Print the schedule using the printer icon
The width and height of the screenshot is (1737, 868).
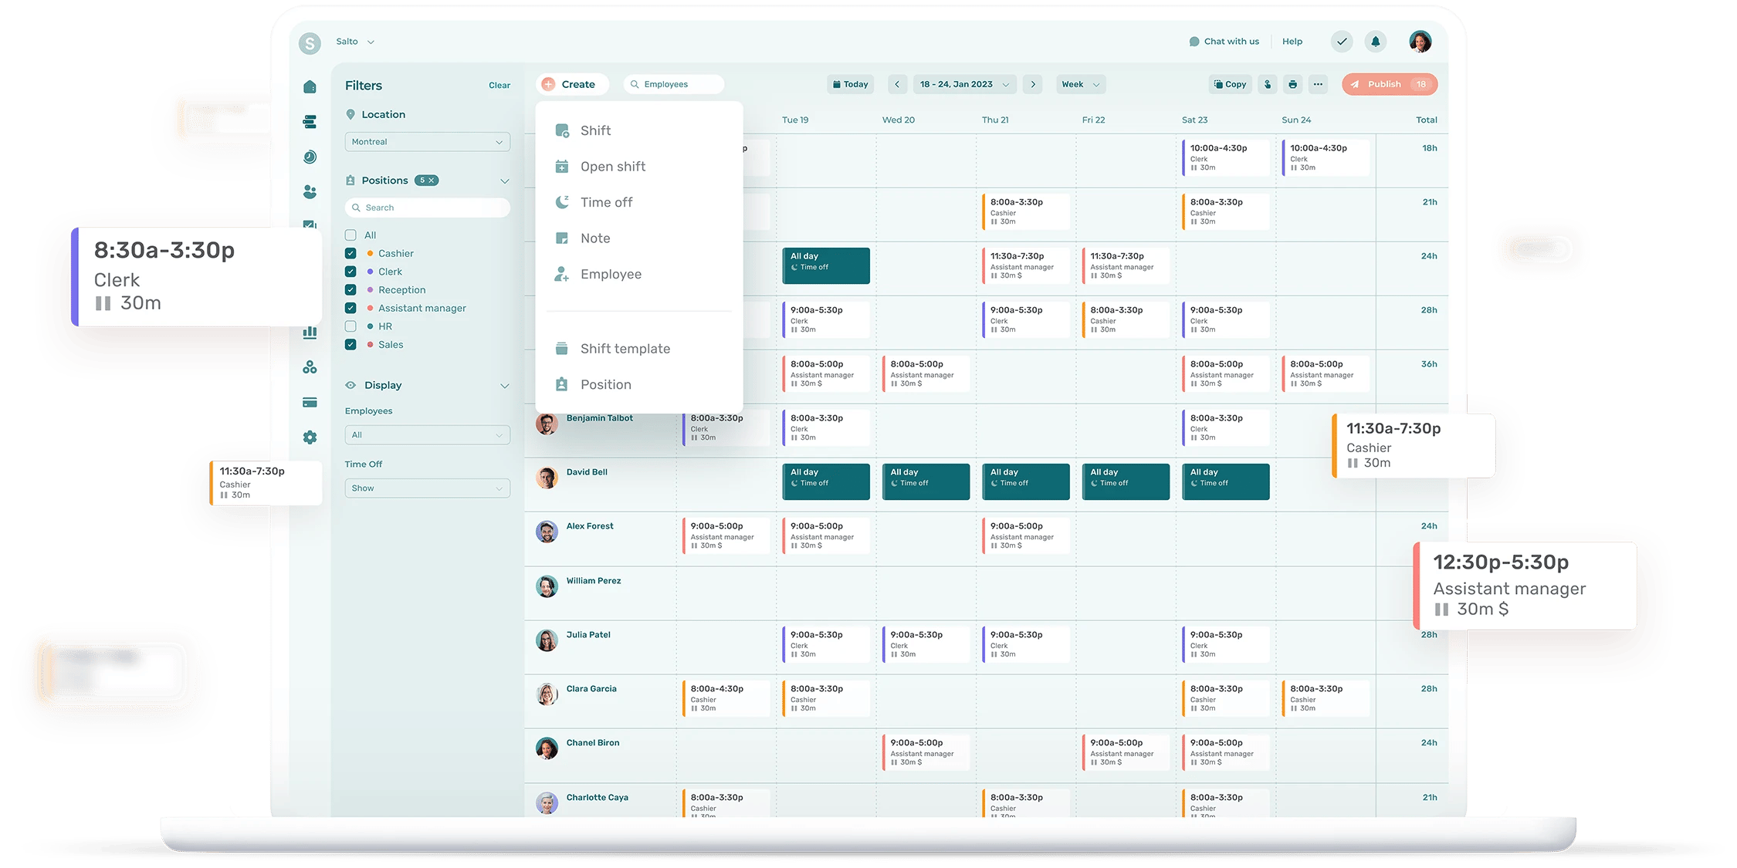click(1292, 84)
